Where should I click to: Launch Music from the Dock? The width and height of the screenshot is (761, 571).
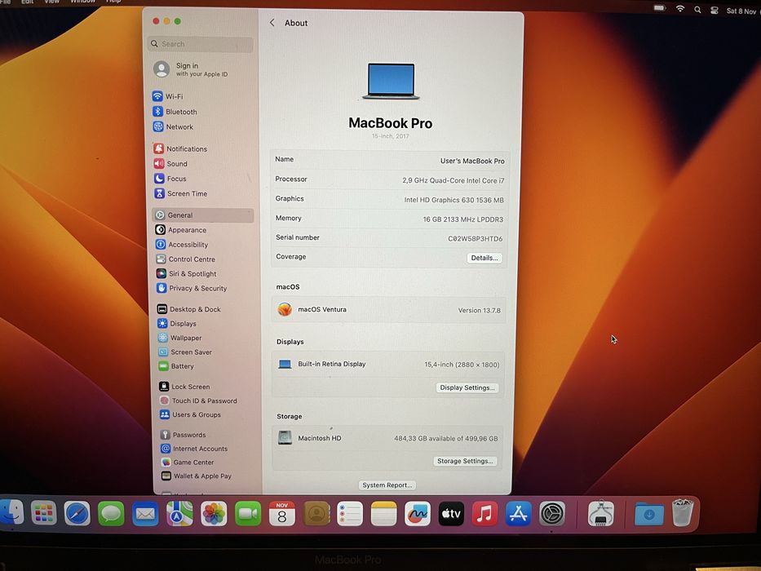[484, 514]
